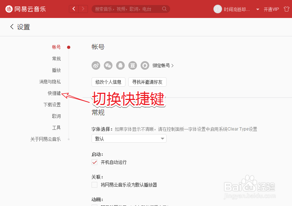This screenshot has height=206, width=292.
Task: Click the NetEase Cloud Music logo
Action: [26, 9]
